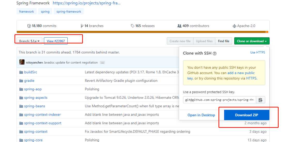Click the Find file button

224,41
